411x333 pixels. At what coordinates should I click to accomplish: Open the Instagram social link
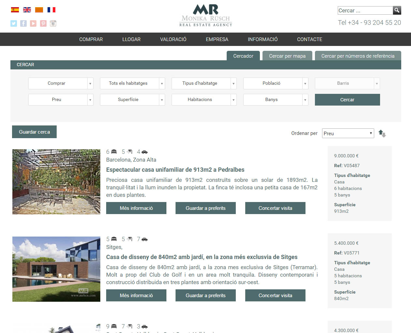53,23
